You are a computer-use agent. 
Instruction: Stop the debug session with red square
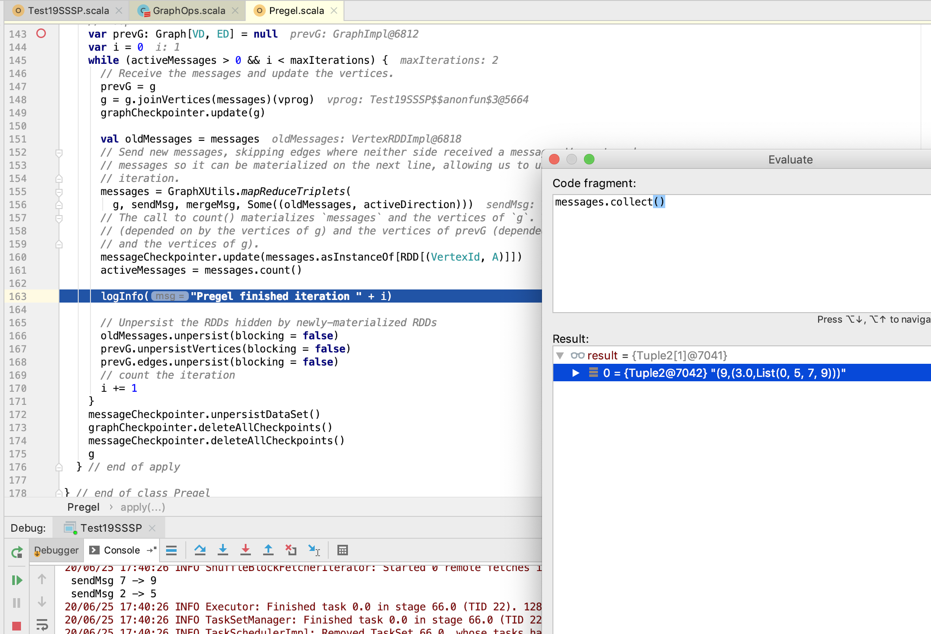click(17, 626)
